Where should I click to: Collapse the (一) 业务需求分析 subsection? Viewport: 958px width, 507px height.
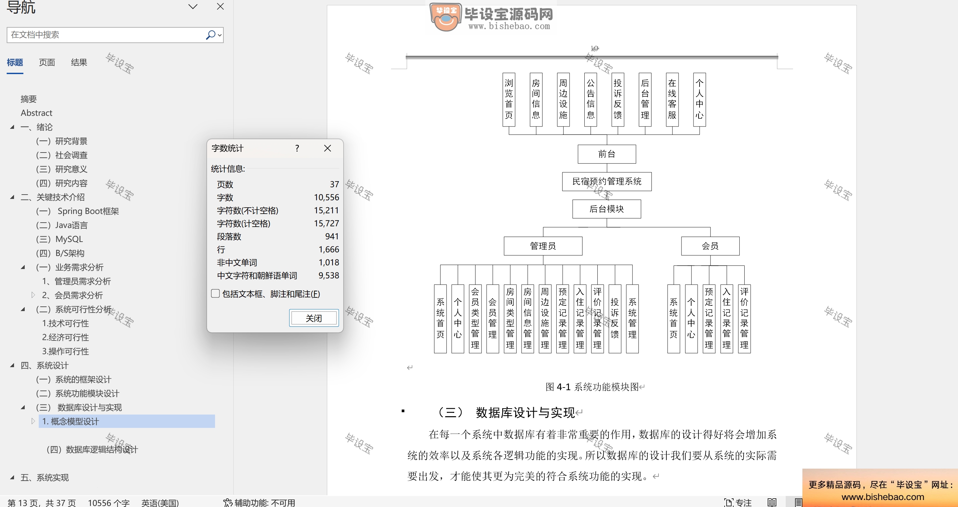coord(23,267)
